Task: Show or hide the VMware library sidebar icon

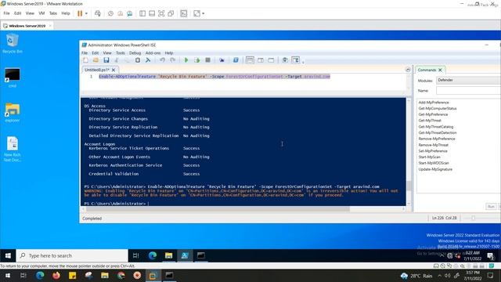Action: point(142,13)
